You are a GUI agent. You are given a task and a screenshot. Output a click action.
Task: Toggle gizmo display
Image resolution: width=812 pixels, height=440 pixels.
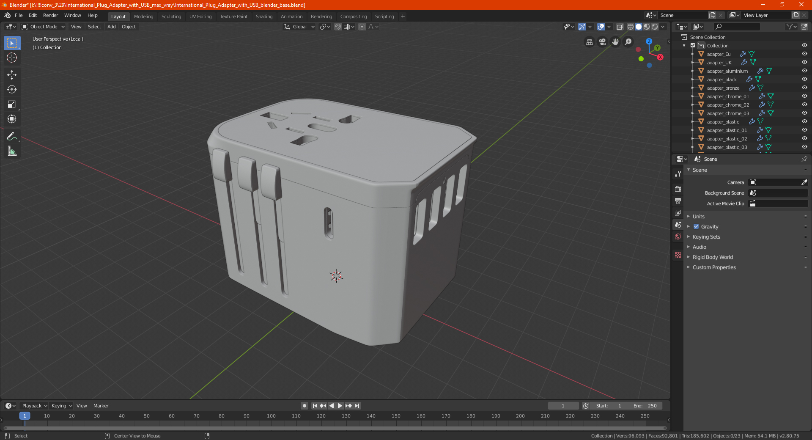[582, 27]
